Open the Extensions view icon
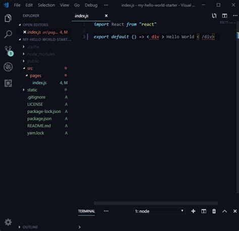This screenshot has height=231, width=239. [x=8, y=83]
